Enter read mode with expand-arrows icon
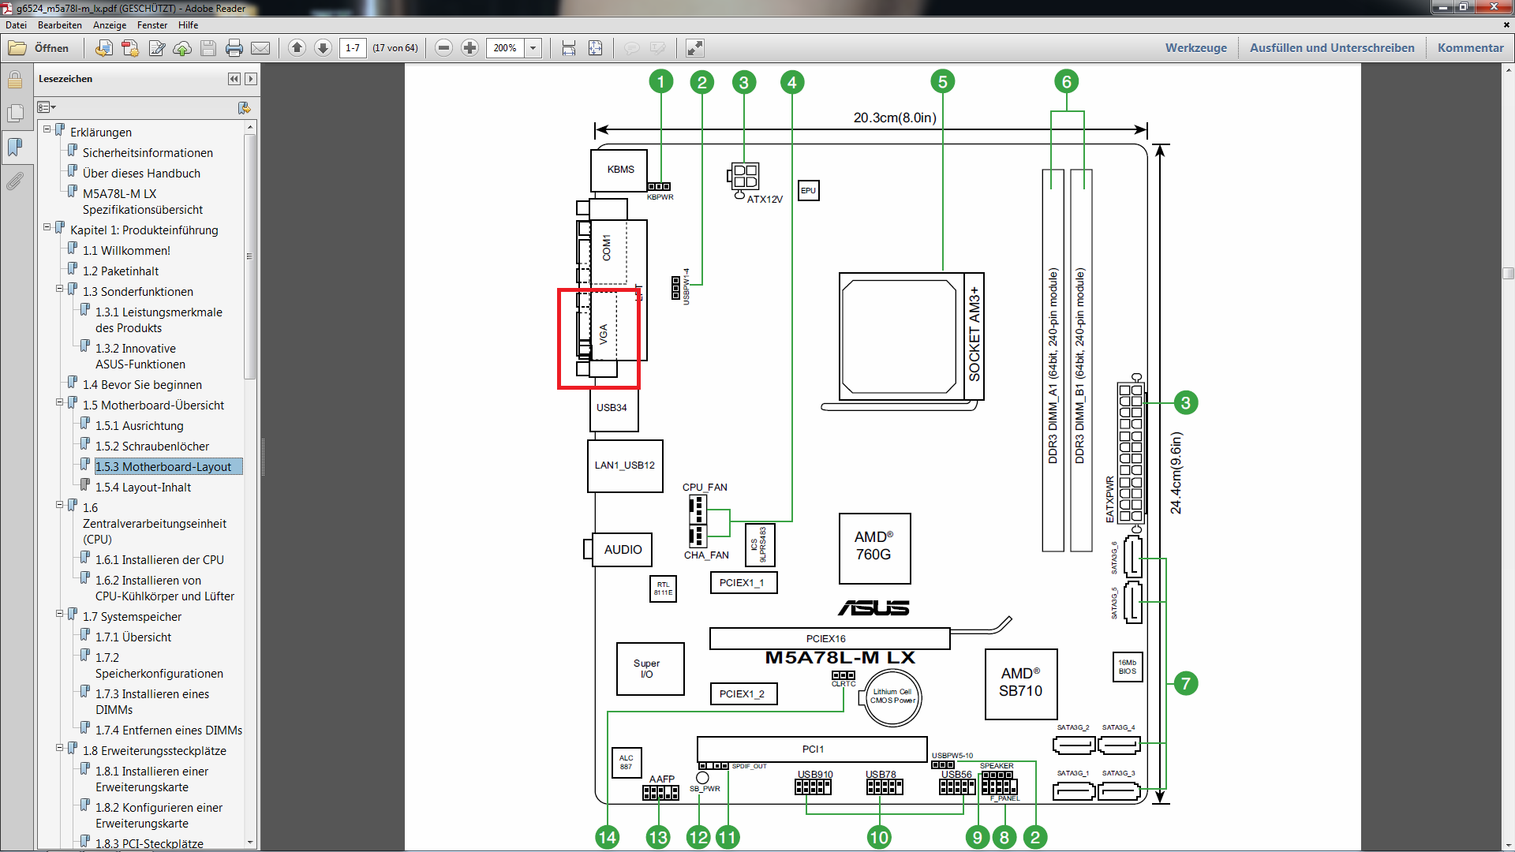1515x852 pixels. (694, 48)
